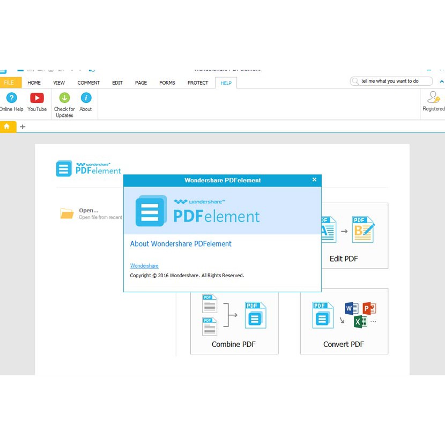Open the PAGE ribbon tab
This screenshot has width=445, height=445.
pos(141,83)
